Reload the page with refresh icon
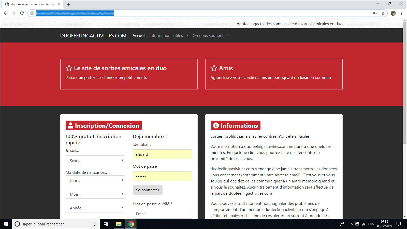407x229 pixels. pyautogui.click(x=22, y=13)
